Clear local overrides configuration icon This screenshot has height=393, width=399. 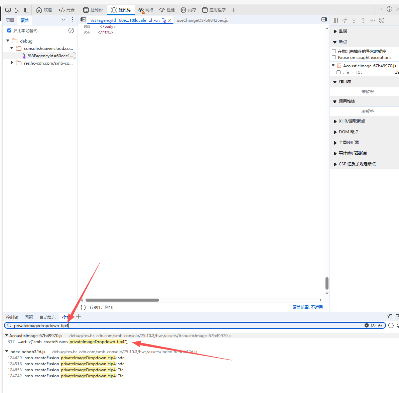click(x=71, y=30)
